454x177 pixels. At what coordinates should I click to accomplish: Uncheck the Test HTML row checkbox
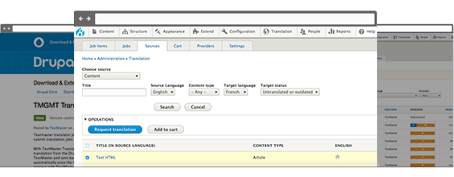(87, 158)
